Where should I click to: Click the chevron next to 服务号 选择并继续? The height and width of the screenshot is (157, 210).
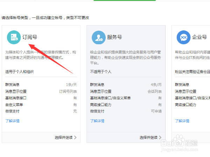(160, 137)
